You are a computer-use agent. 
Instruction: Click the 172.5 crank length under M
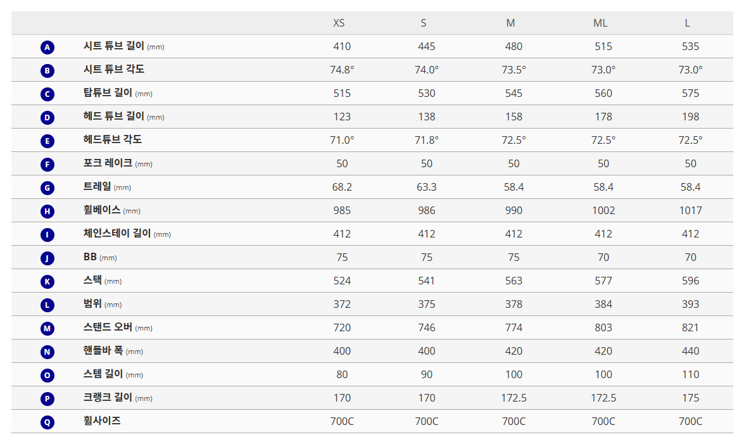pyautogui.click(x=514, y=398)
